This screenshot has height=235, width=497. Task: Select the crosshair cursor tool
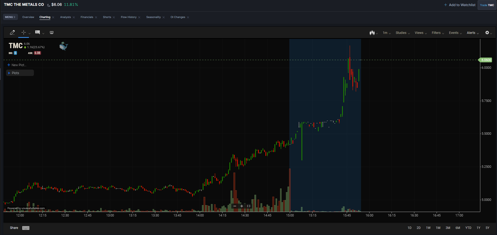pos(24,32)
